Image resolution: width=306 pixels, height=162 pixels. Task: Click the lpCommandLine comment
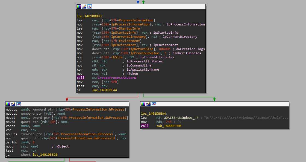[139, 65]
